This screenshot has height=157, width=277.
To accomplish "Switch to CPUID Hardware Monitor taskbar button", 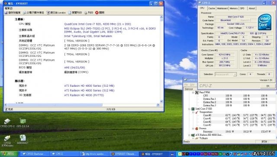I will (35, 154).
